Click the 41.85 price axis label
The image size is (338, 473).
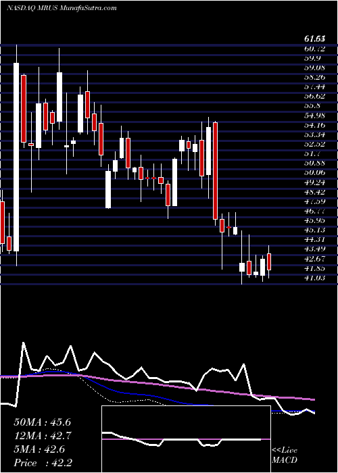tap(315, 268)
